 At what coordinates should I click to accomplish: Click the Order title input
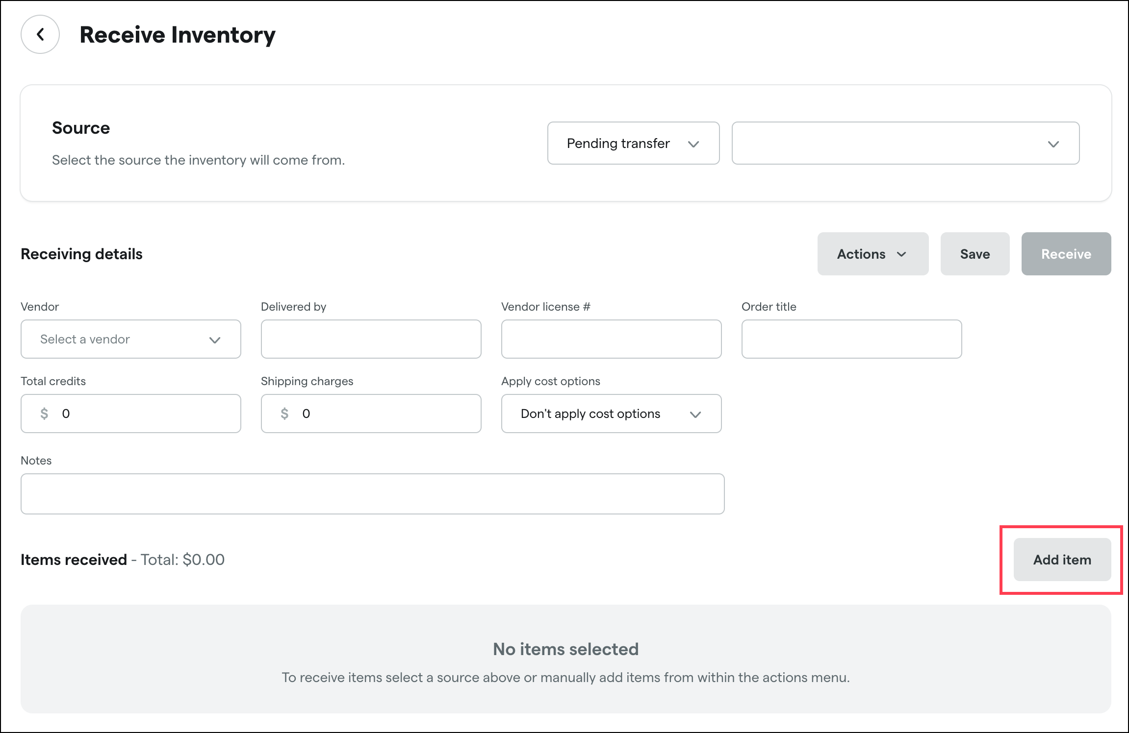[x=851, y=339]
